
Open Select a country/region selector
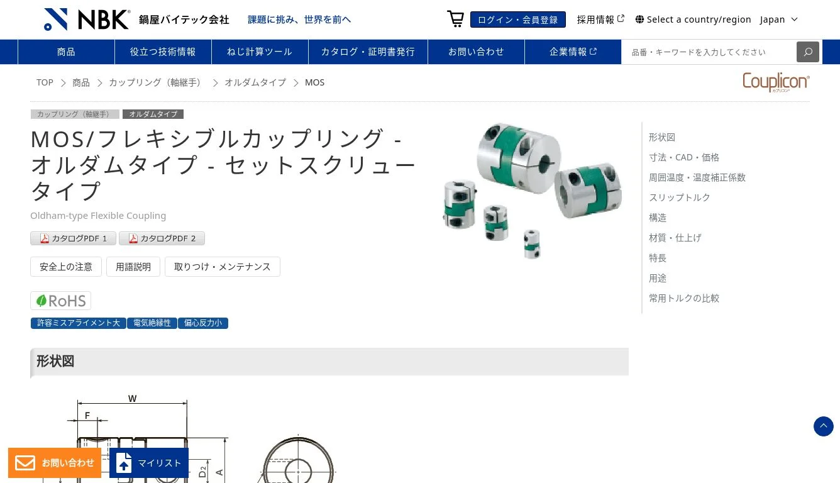coord(693,19)
